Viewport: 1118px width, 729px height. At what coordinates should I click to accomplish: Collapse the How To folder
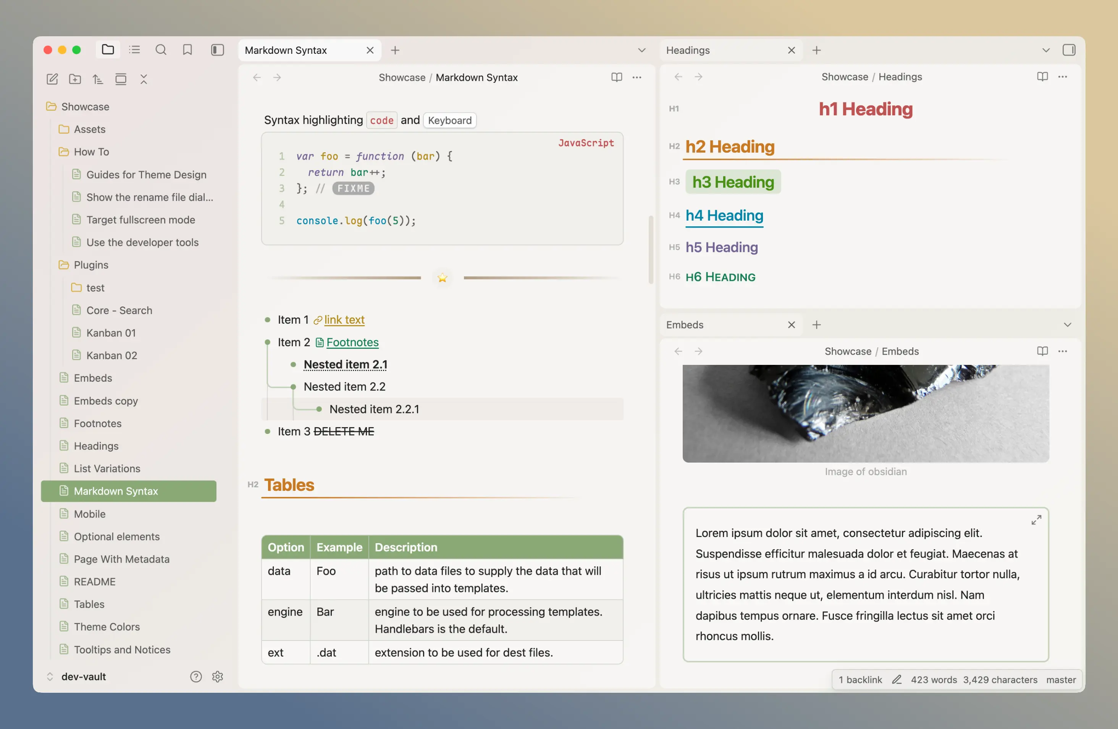(x=91, y=152)
